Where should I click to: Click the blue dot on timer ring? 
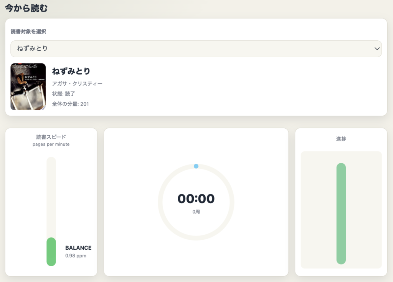tap(196, 166)
